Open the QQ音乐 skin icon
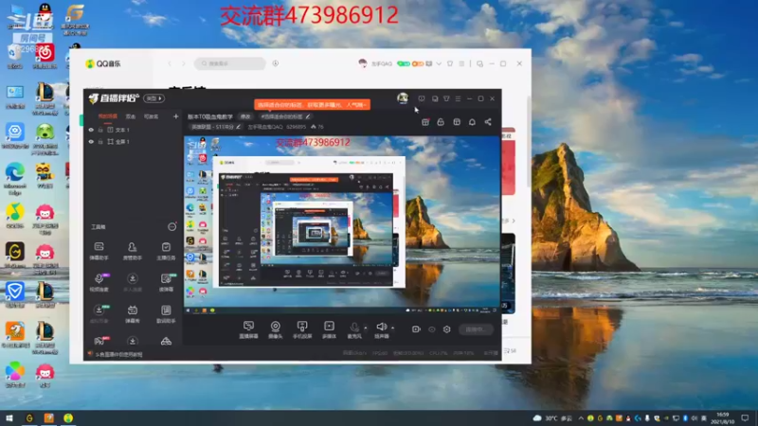This screenshot has height=426, width=758. 450,63
